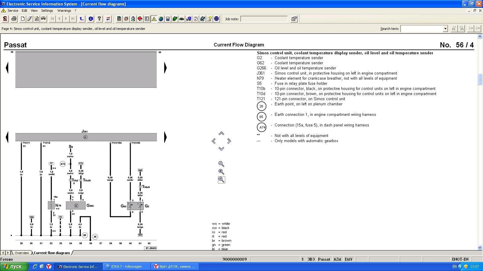The image size is (483, 271).
Task: Click the blue 't..' toolbar icon
Action: click(82, 19)
